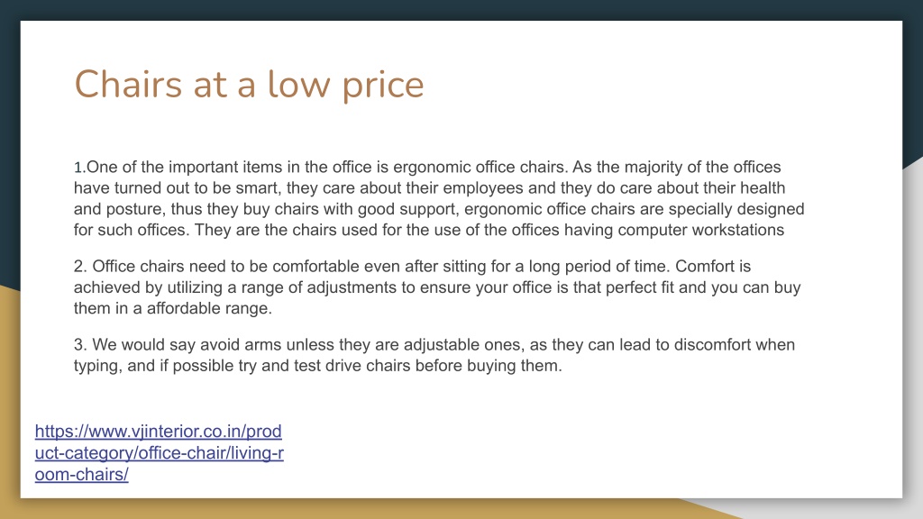Click the number '1.' starting the first paragraph

[80, 168]
